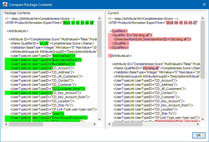Viewport: 209px width, 142px height.
Task: Select the BuySideRoot UserTypeLink line
Action: pos(43,64)
